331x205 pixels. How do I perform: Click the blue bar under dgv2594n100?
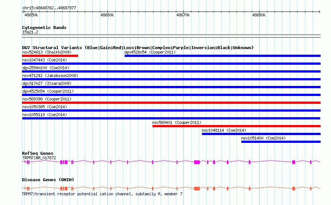point(171,71)
